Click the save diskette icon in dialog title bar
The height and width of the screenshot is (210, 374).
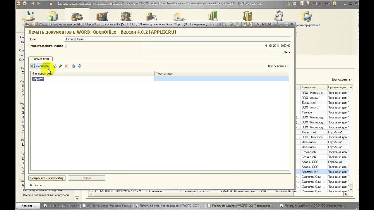point(212,24)
